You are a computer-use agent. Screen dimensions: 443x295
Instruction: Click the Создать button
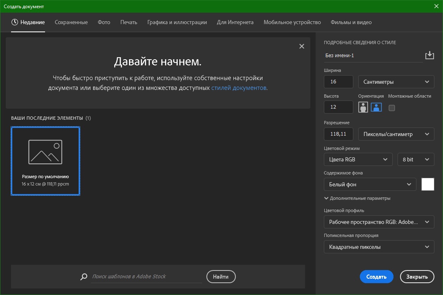(x=376, y=277)
